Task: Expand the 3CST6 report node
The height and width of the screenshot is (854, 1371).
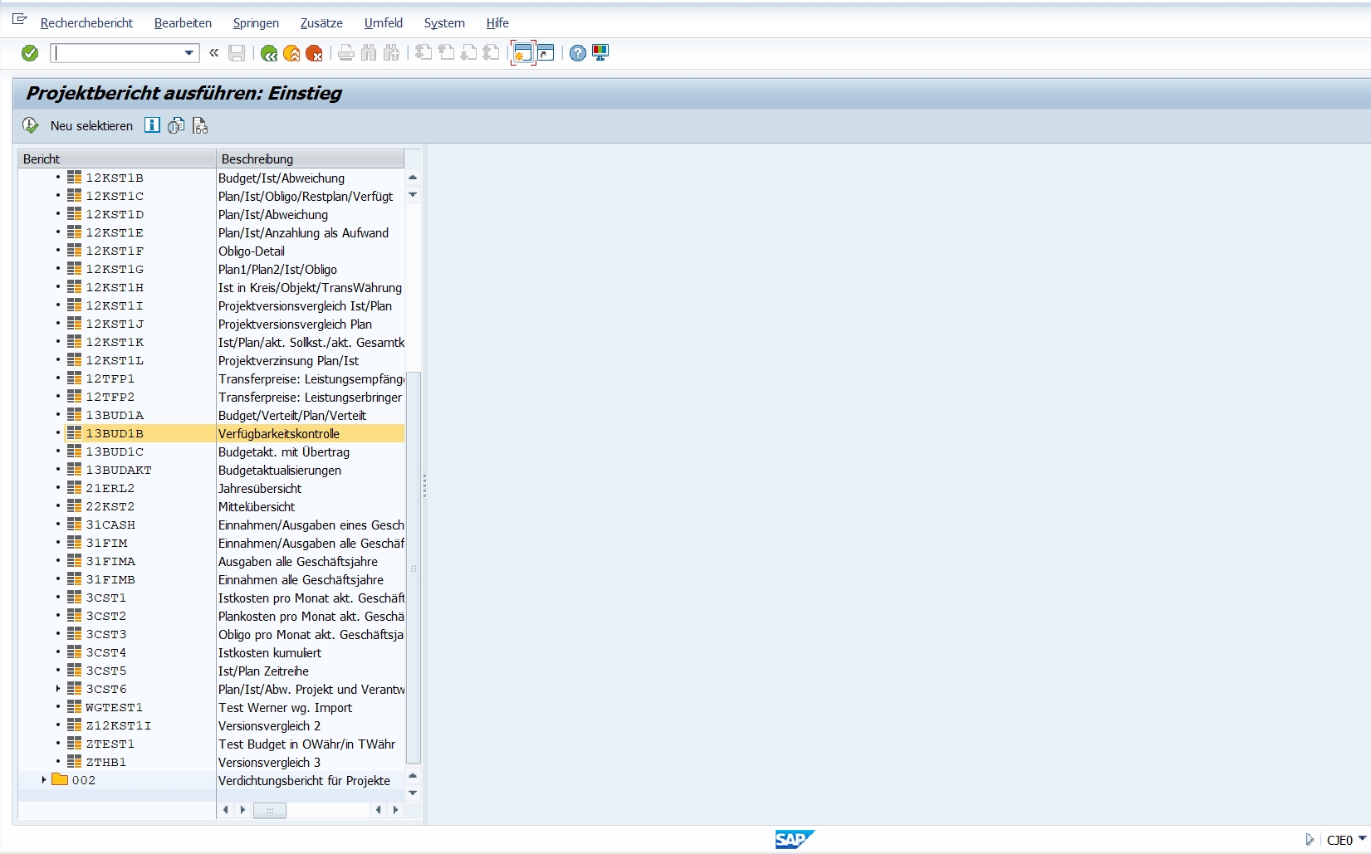Action: click(58, 689)
